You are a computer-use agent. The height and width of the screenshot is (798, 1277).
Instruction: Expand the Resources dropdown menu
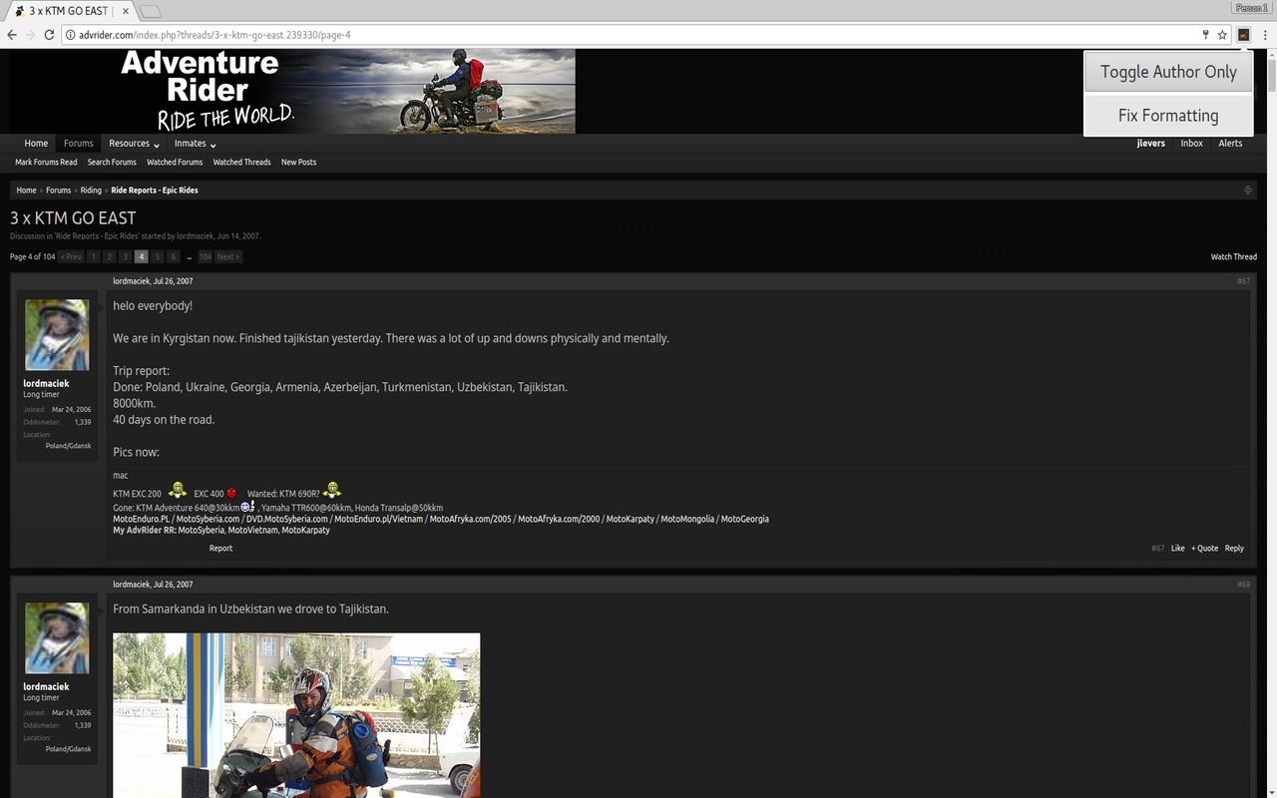[134, 144]
